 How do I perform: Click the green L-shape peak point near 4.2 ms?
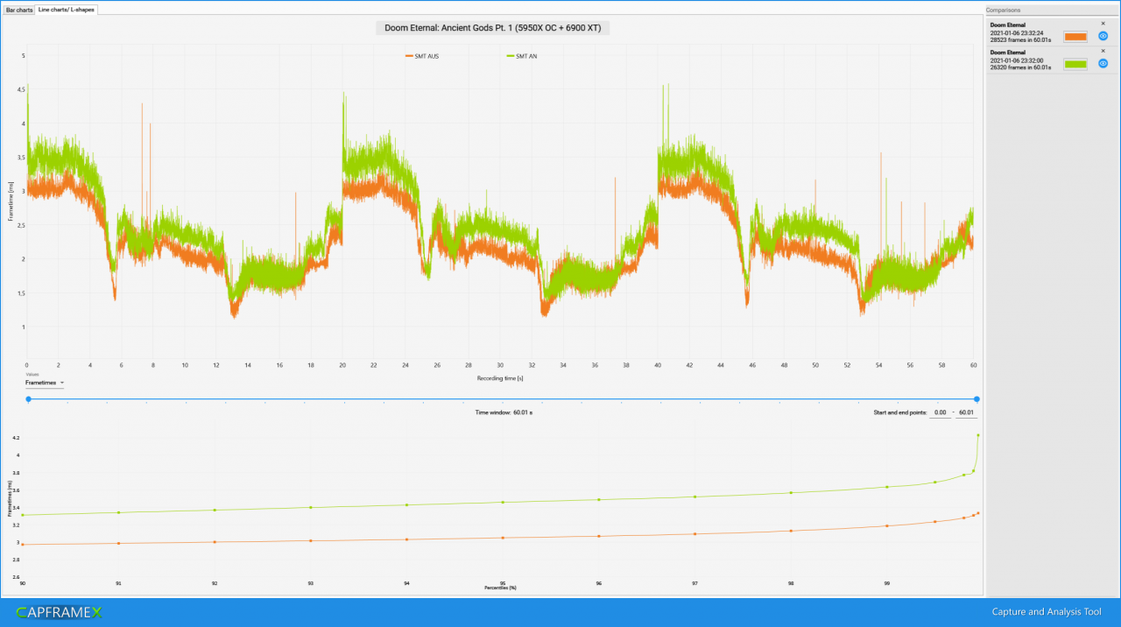[977, 435]
